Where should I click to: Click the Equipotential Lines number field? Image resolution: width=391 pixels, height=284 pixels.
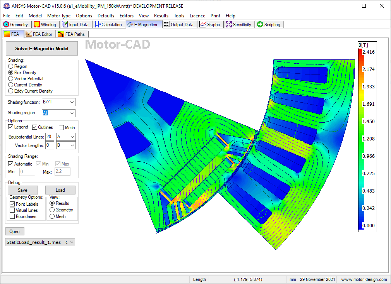[50, 137]
